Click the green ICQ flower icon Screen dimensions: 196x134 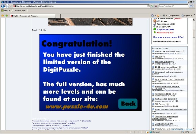(155, 29)
